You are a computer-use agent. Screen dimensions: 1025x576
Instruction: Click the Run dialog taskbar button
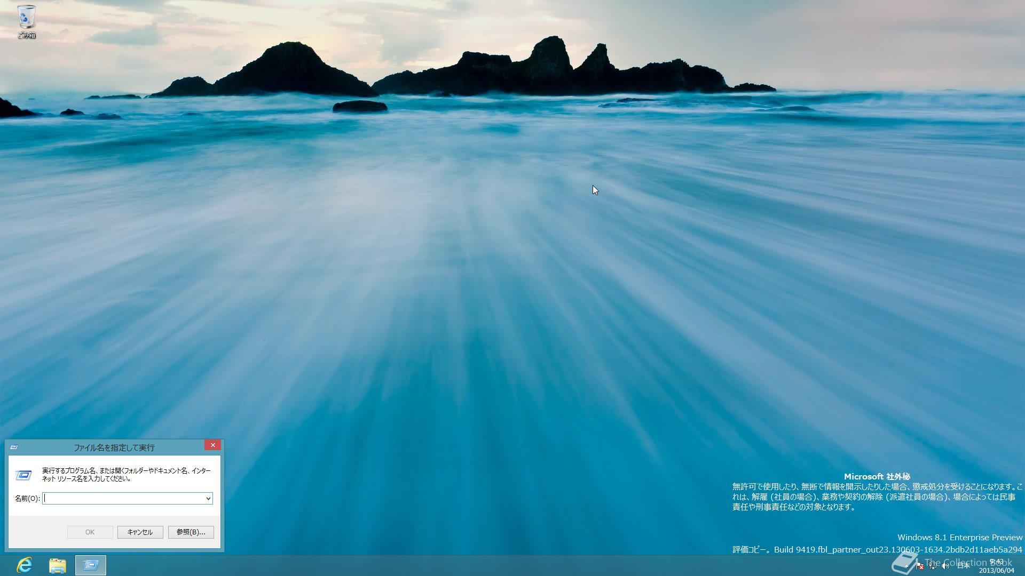[x=91, y=565]
